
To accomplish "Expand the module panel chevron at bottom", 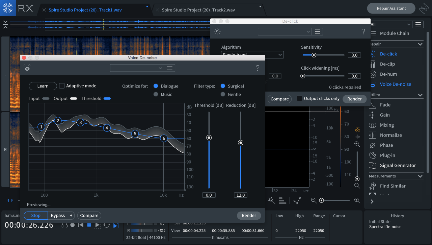I will tap(372, 201).
